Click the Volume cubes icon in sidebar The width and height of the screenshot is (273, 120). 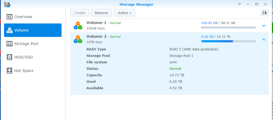(9, 30)
